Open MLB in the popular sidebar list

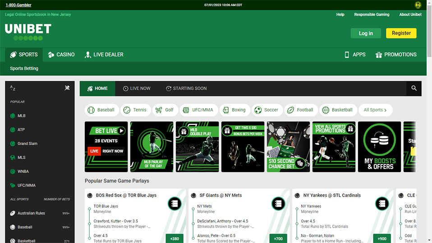click(22, 116)
